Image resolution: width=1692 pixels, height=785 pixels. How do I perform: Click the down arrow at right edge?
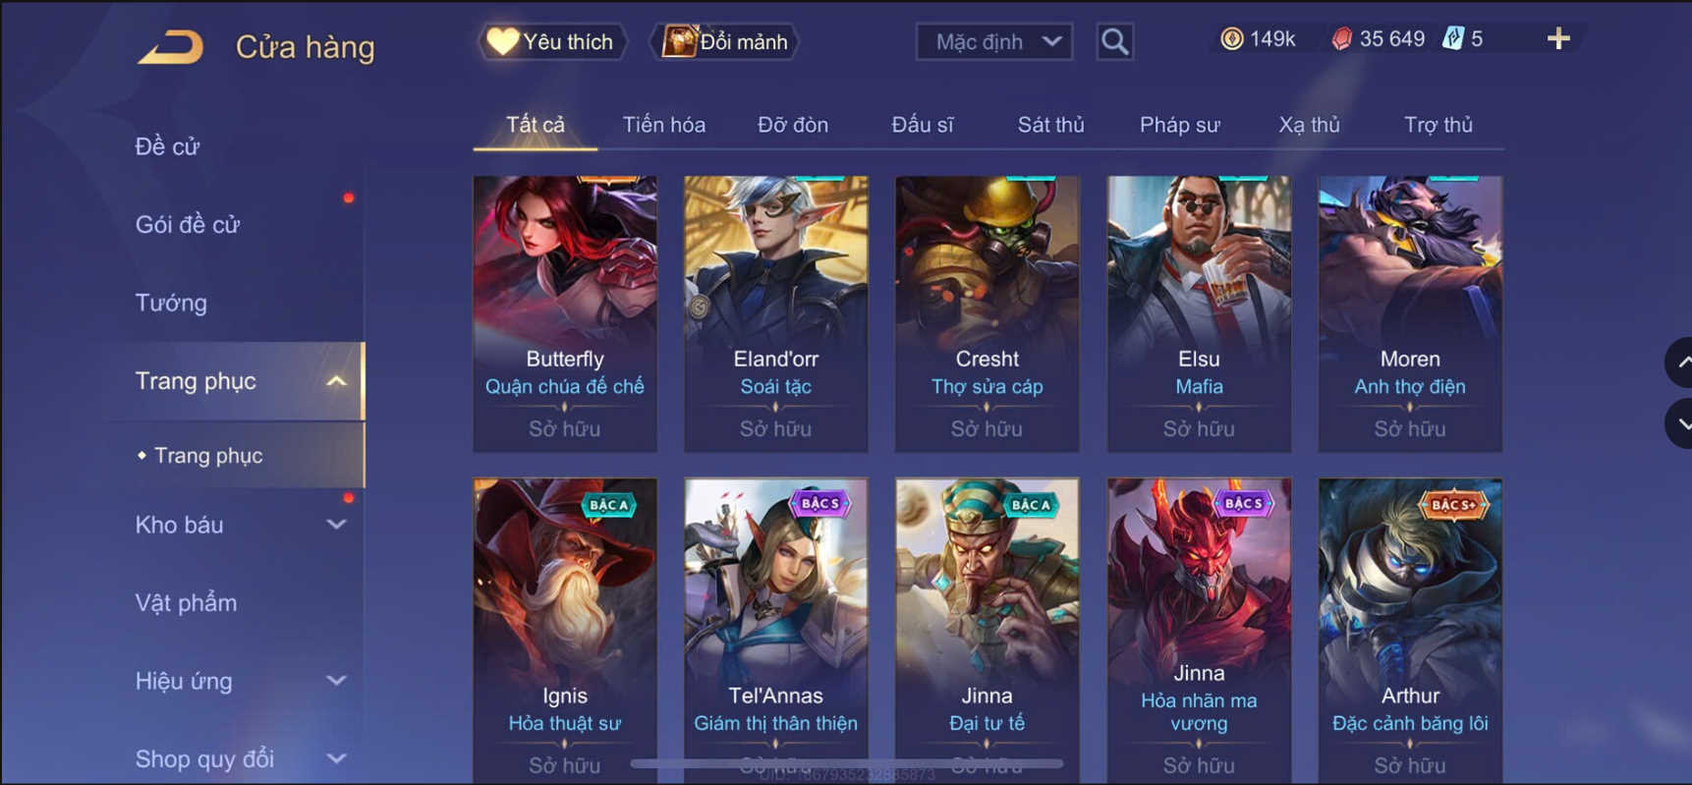coord(1679,424)
